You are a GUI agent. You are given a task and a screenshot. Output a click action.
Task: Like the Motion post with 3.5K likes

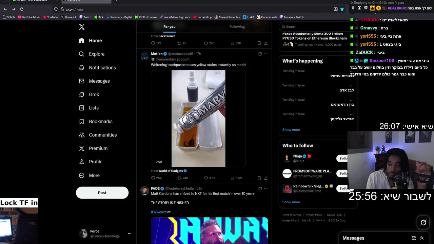tap(210, 178)
